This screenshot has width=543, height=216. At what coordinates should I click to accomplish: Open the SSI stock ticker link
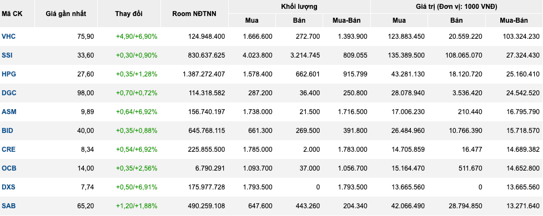click(x=7, y=55)
